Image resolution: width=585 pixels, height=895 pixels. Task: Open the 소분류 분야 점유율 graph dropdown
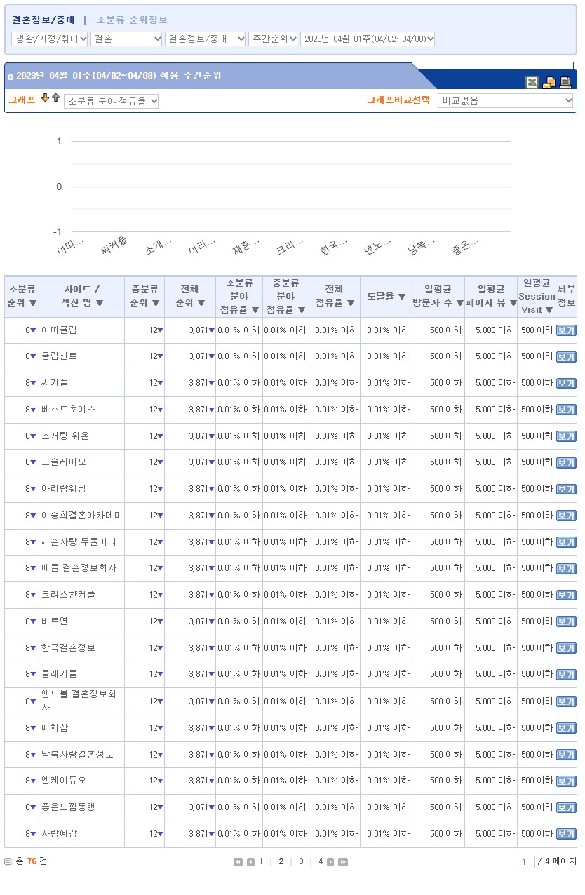click(112, 101)
